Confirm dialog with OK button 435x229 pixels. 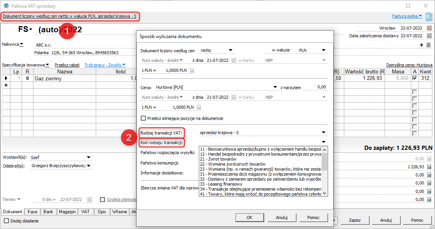click(249, 217)
